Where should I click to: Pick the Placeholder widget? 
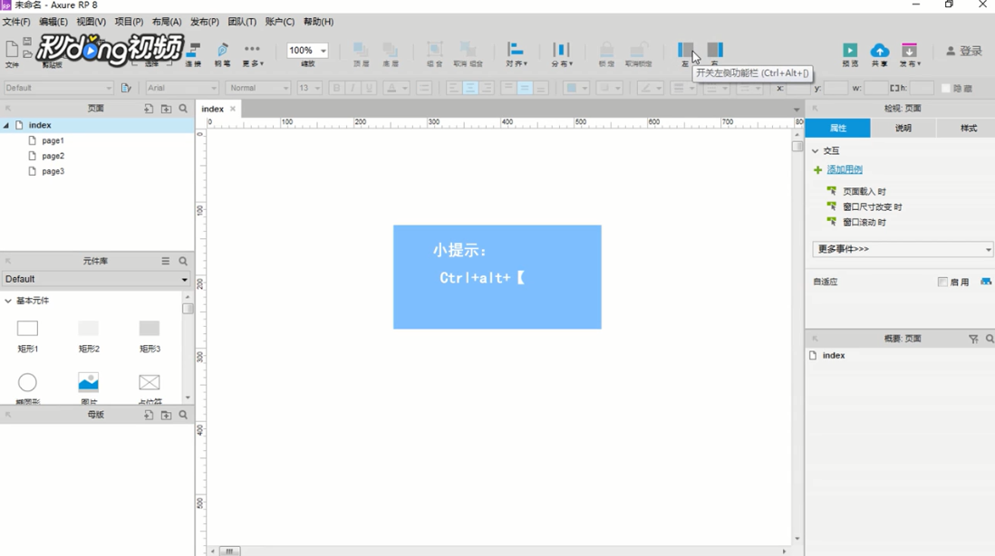pos(150,382)
